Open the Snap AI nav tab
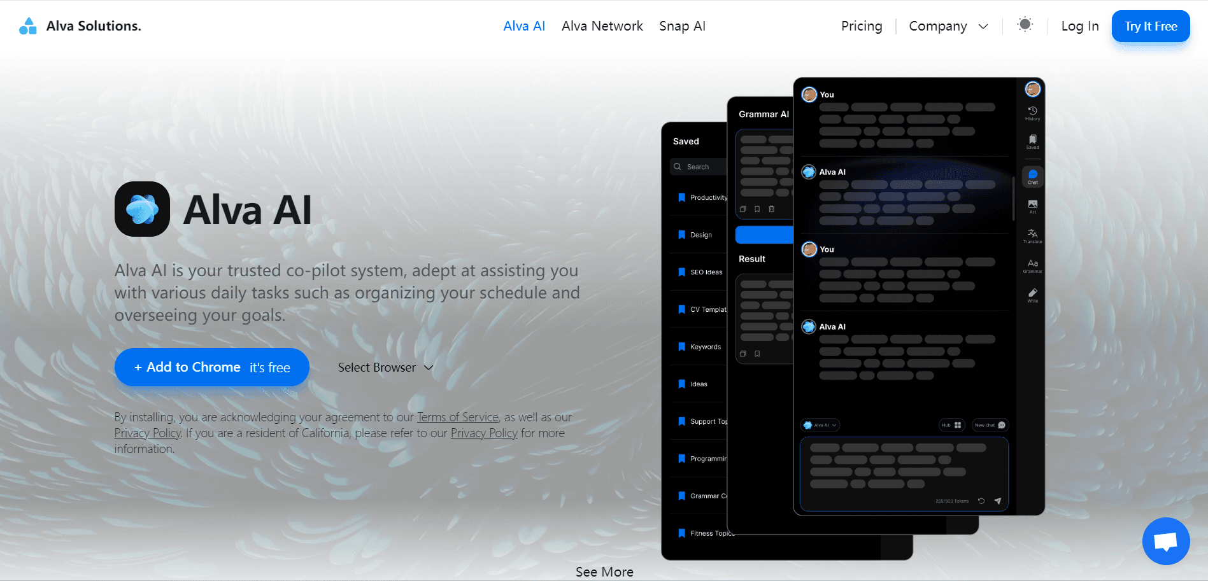 coord(682,26)
